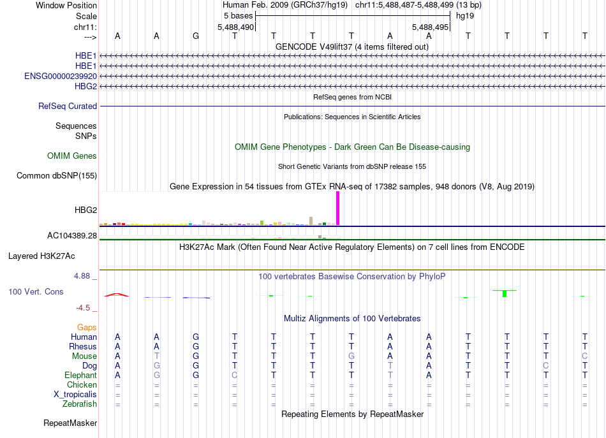Screen dimensions: 606x438
Task: Select the Mouse species label
Action: coord(84,356)
